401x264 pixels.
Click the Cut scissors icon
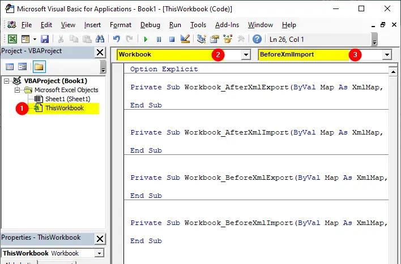coord(61,39)
